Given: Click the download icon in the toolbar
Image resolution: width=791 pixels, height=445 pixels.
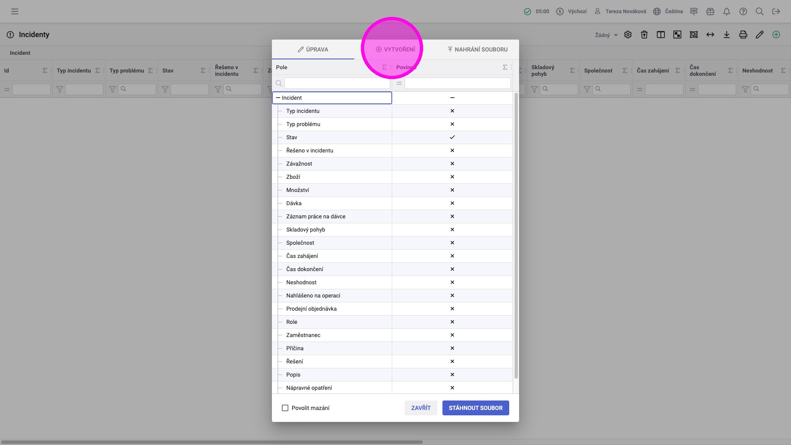Looking at the screenshot, I should [727, 35].
